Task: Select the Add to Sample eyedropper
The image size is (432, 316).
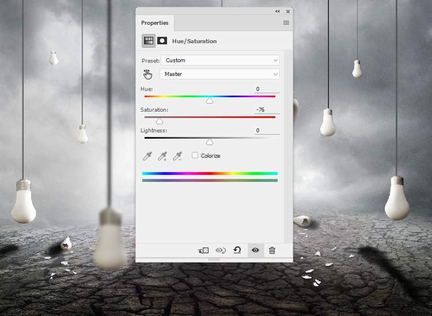Action: [162, 156]
